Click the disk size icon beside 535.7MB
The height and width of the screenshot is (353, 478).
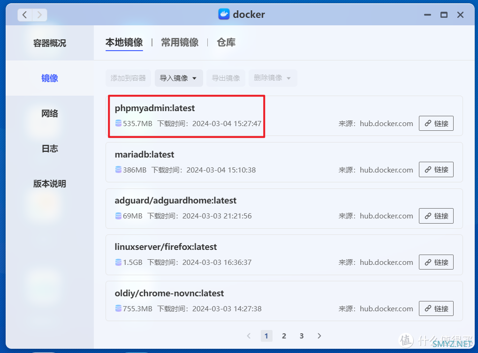[118, 123]
